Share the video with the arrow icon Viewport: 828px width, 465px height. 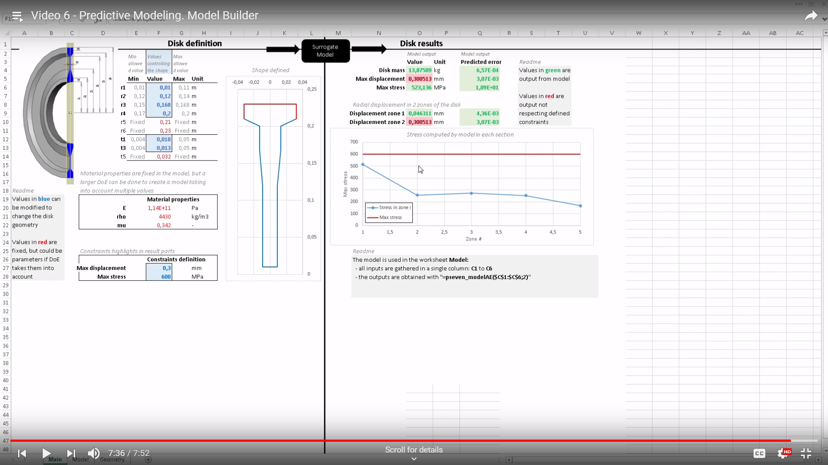tap(811, 16)
